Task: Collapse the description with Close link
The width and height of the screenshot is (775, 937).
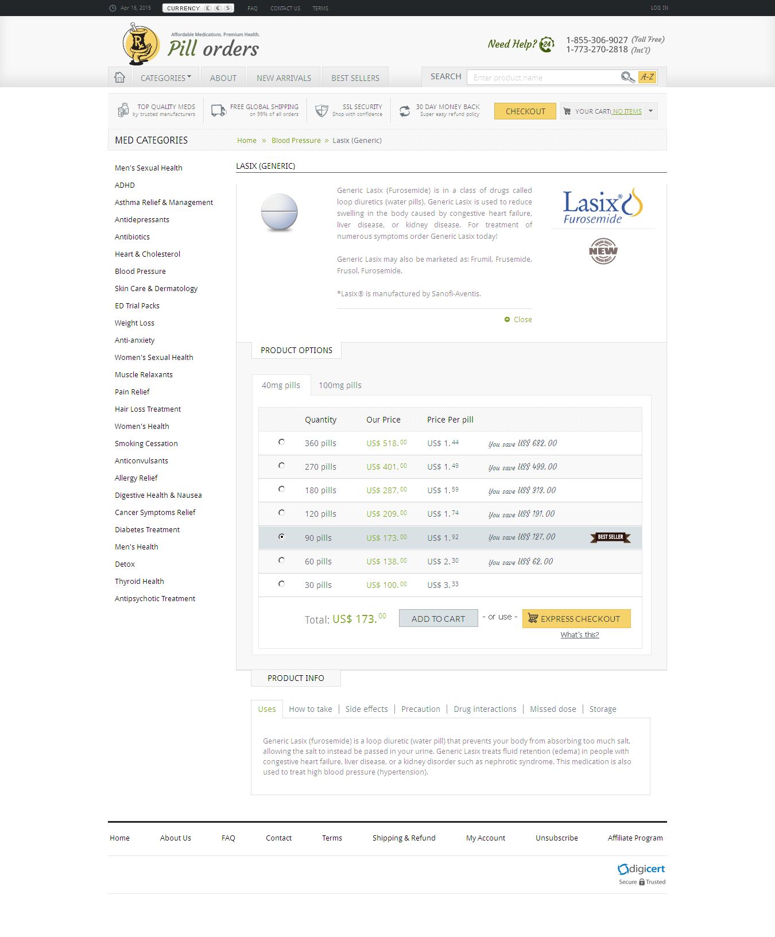Action: (x=518, y=320)
